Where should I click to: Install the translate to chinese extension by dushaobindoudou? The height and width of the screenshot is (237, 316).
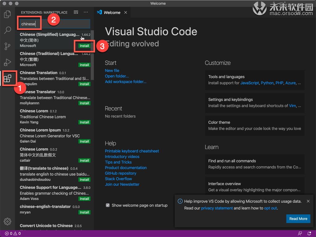84,180
